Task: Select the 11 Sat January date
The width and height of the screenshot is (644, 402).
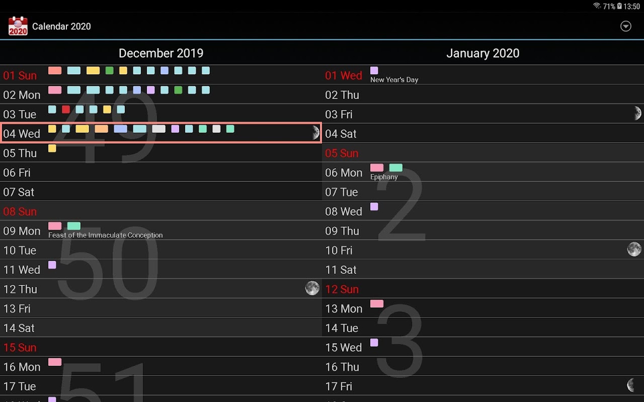Action: (x=341, y=270)
